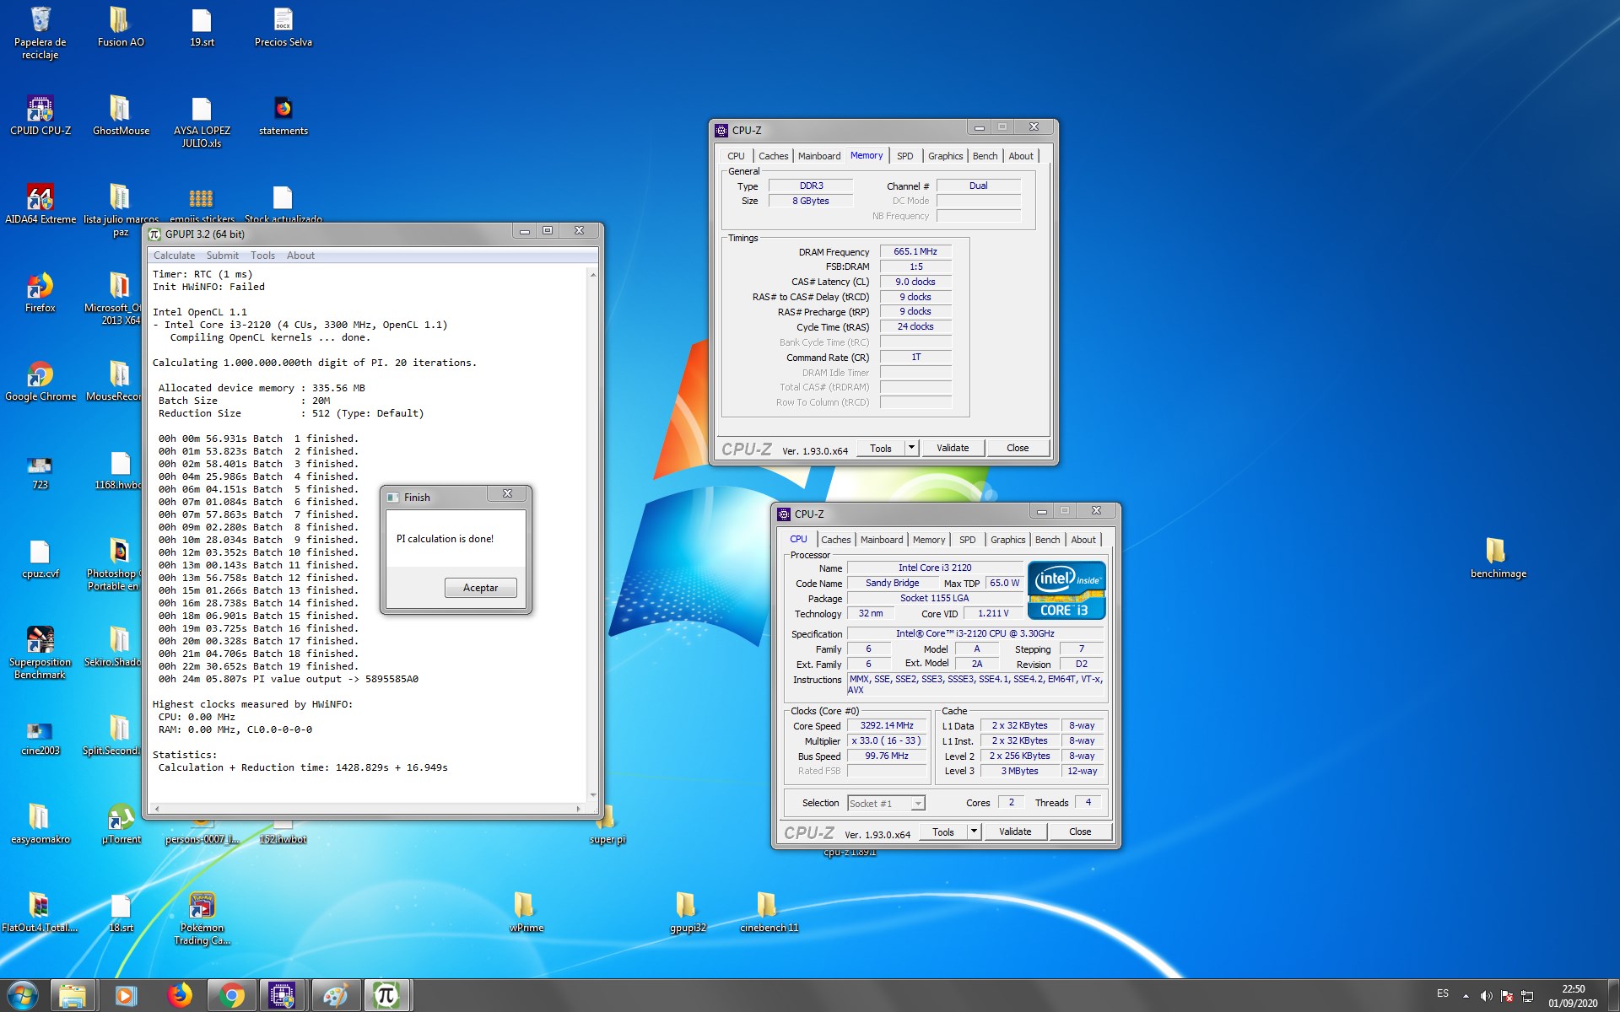Open the Tools menu in GPUPI
The width and height of the screenshot is (1620, 1012).
262,256
